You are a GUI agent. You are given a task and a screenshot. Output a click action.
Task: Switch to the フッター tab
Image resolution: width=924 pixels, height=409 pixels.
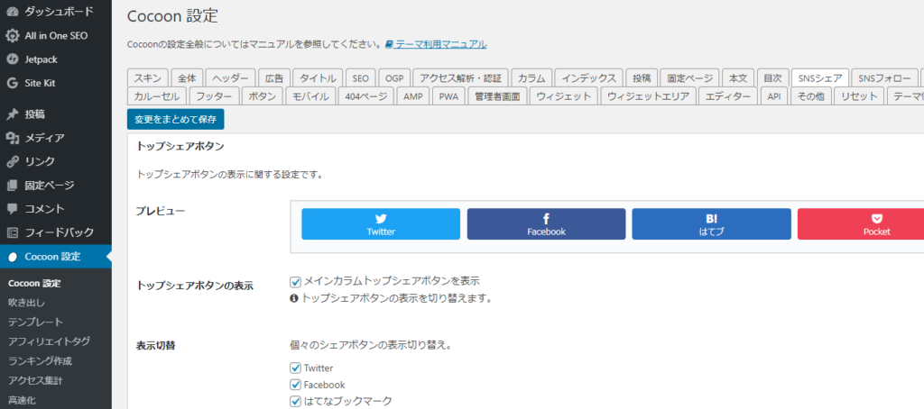215,96
